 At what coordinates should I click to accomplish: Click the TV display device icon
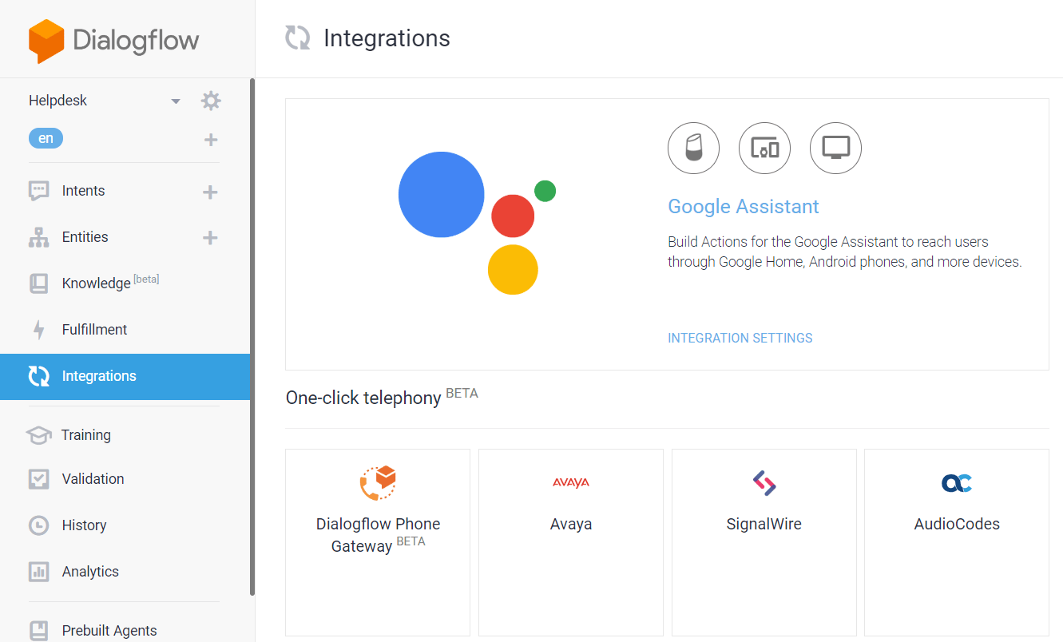click(835, 148)
